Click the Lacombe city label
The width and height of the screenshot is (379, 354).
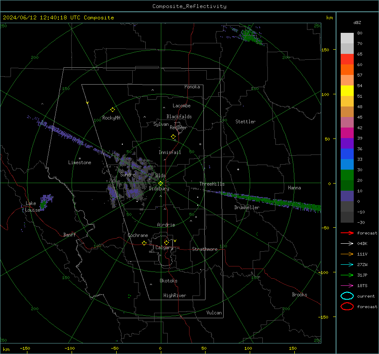(x=181, y=106)
